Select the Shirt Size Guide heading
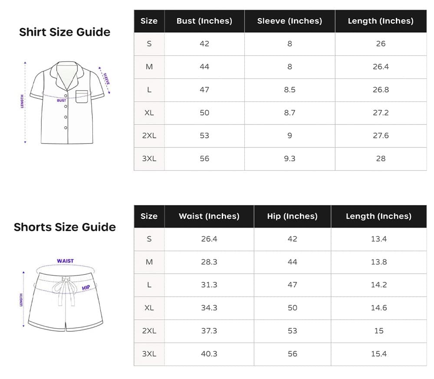434x379 pixels. click(65, 32)
